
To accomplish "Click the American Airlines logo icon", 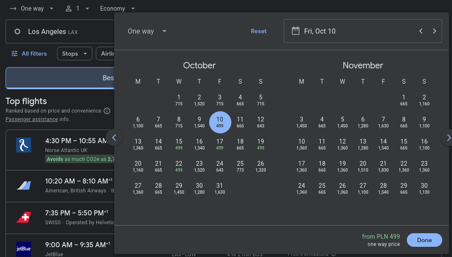I will (23, 185).
